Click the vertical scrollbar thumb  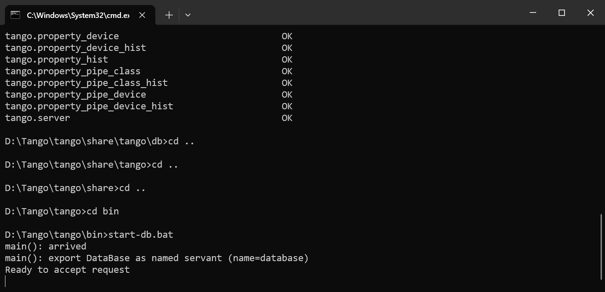pyautogui.click(x=602, y=246)
